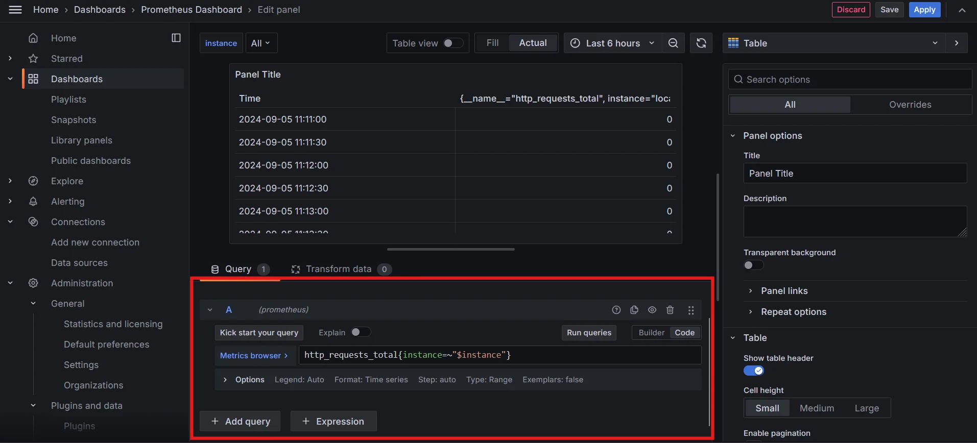Click Run queries button

click(x=589, y=333)
